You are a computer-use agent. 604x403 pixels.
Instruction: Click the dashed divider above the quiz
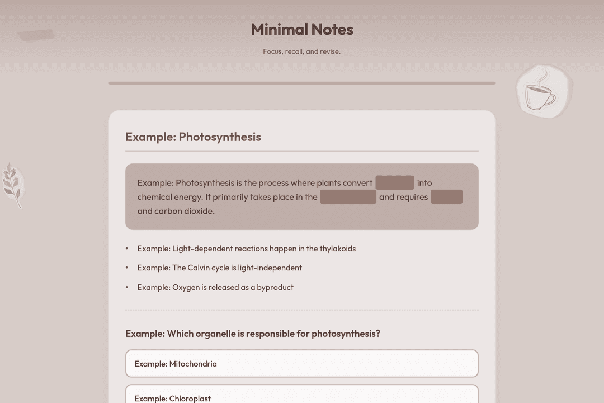coord(301,310)
